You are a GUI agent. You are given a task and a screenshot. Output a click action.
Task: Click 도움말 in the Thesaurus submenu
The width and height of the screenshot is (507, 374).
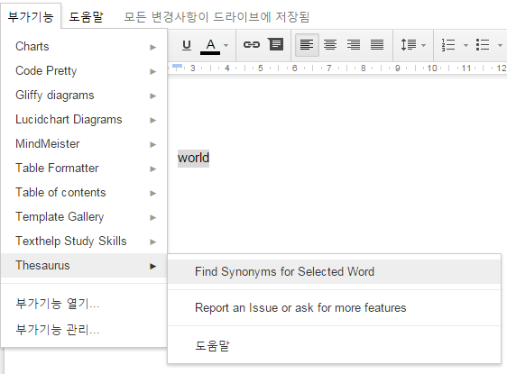335,345
